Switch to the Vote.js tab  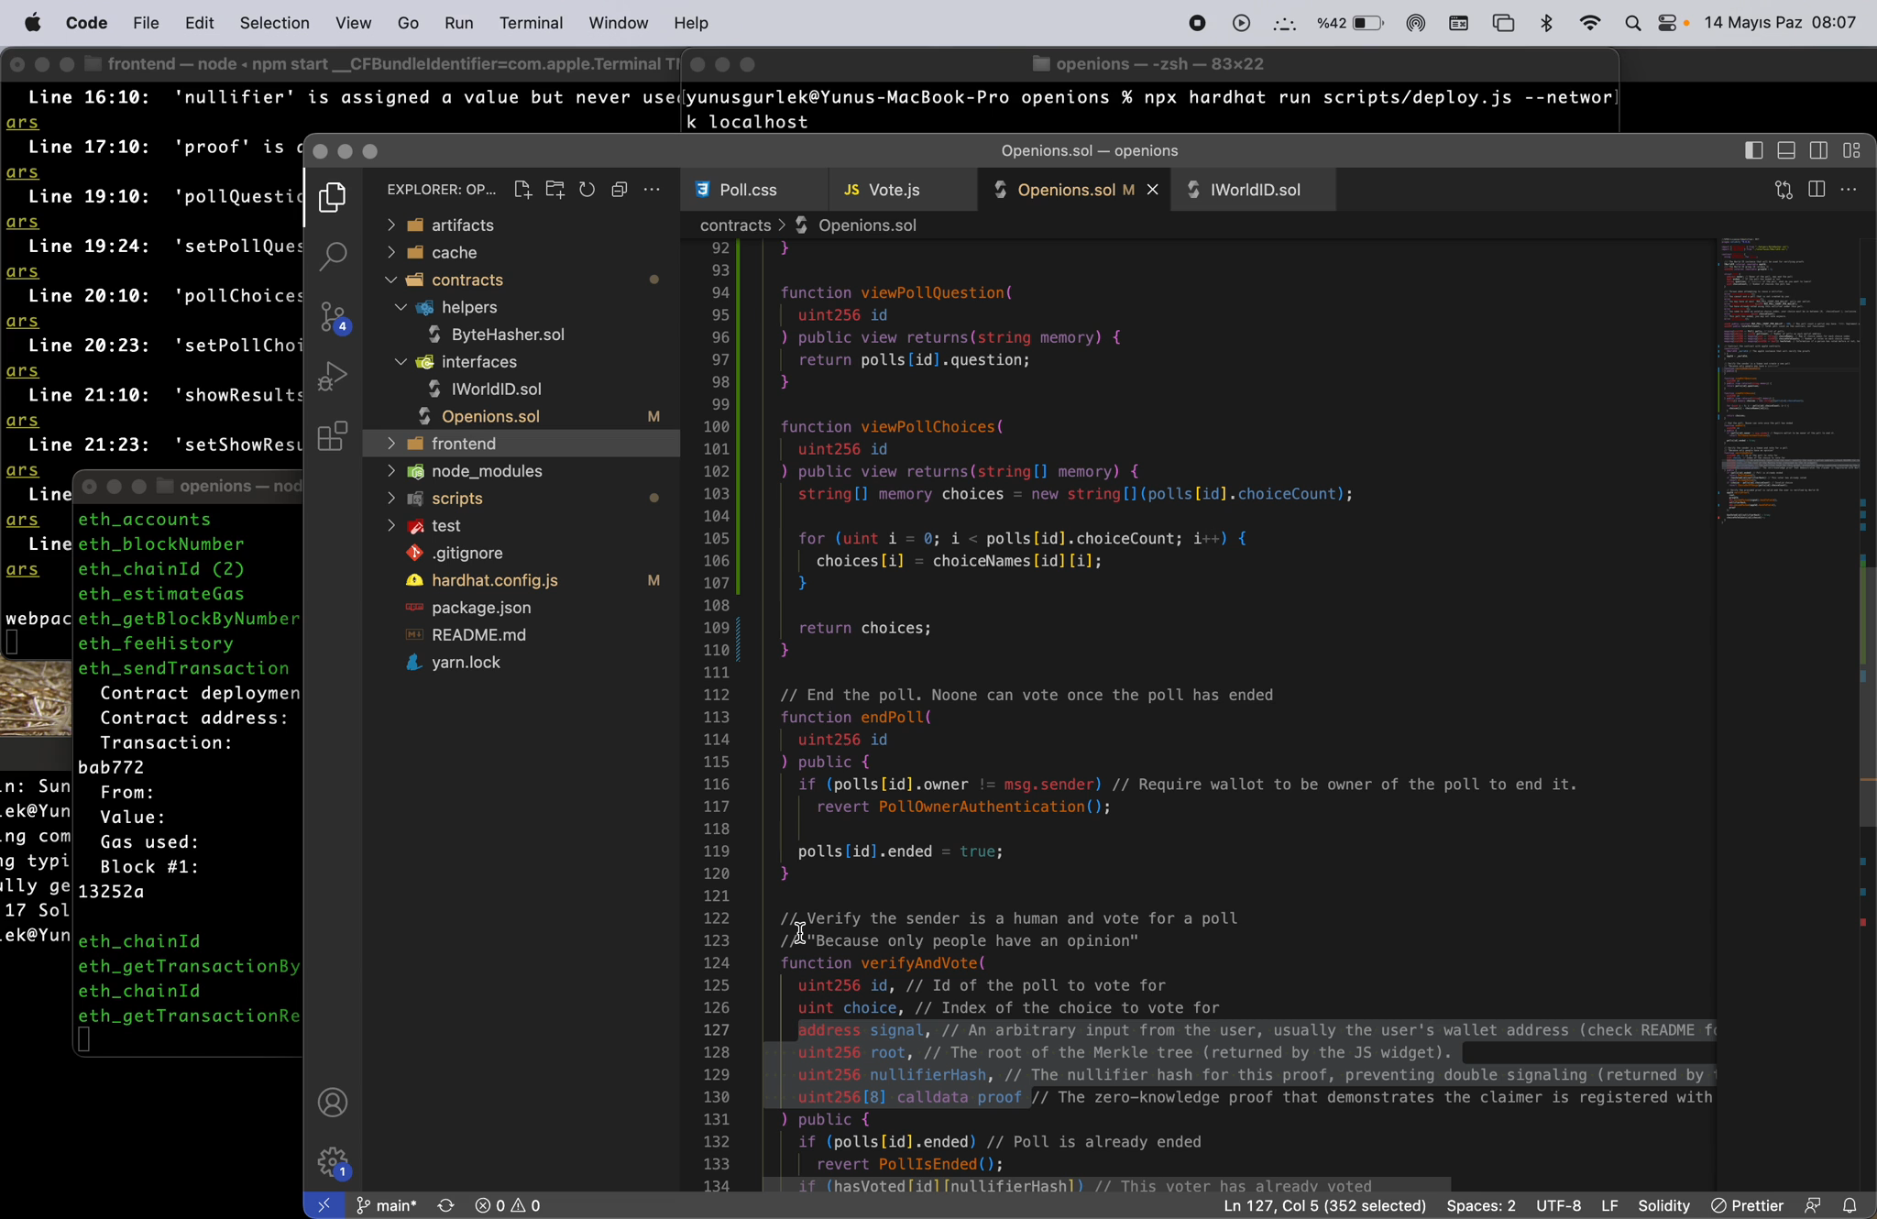(903, 190)
